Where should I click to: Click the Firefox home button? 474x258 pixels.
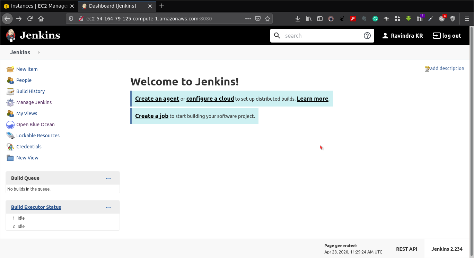[x=41, y=19]
